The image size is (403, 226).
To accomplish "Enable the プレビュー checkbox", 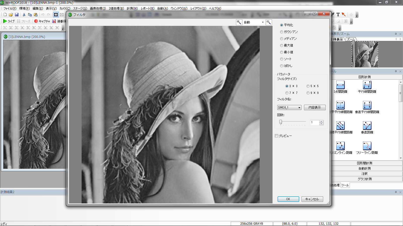I will tap(277, 136).
